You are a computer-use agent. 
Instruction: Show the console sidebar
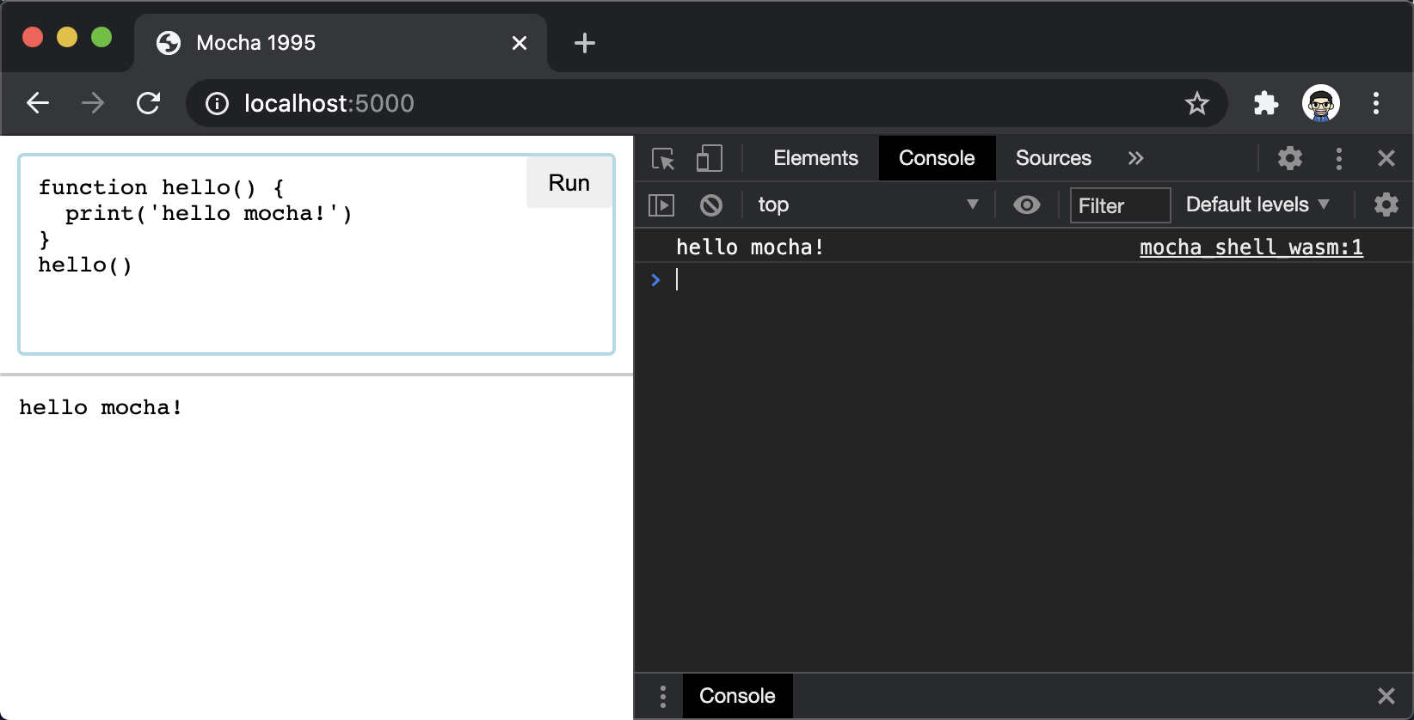[661, 205]
